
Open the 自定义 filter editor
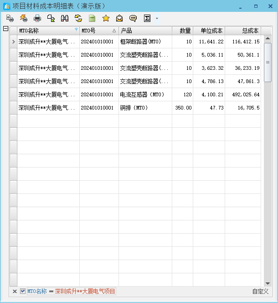260,291
